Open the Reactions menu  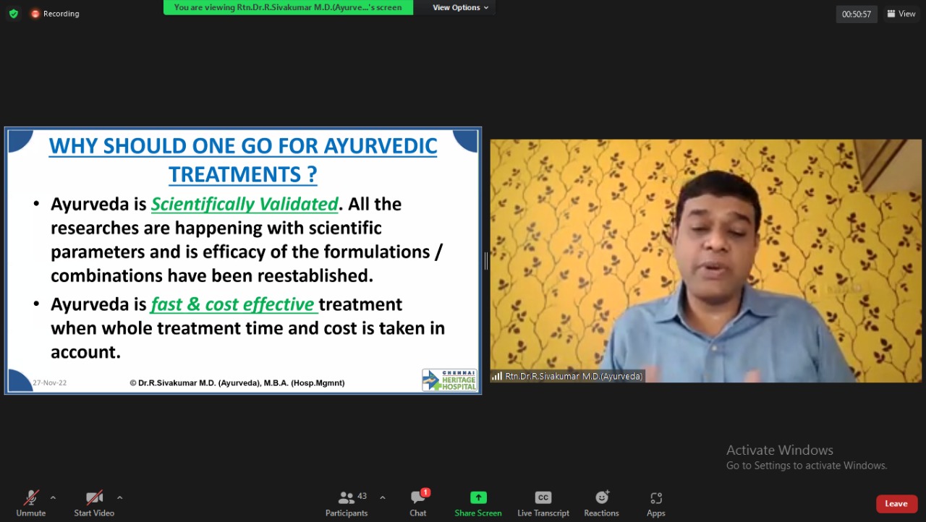click(601, 503)
